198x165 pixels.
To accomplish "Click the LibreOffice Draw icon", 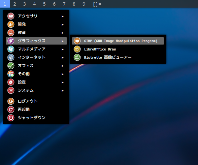I will coord(77,49).
